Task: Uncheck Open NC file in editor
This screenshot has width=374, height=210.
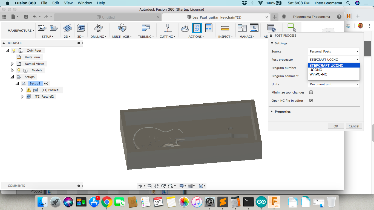Action: [311, 101]
